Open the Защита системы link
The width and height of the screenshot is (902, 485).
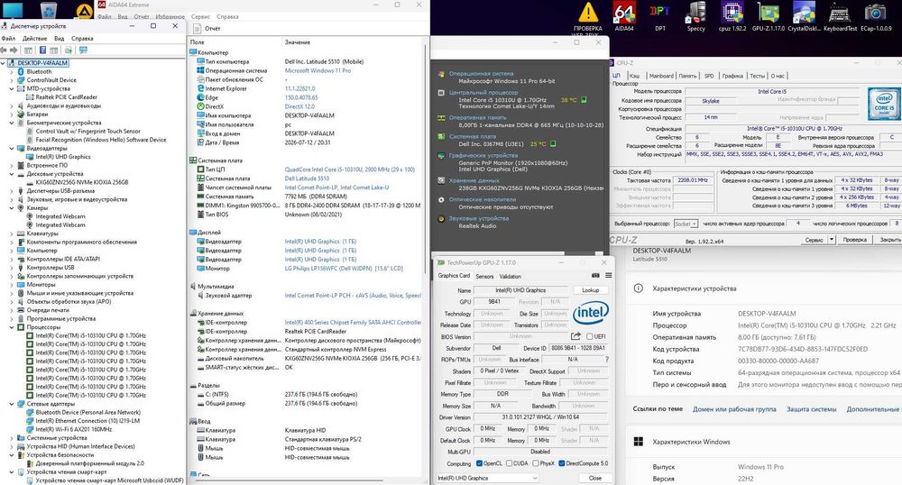pyautogui.click(x=811, y=409)
